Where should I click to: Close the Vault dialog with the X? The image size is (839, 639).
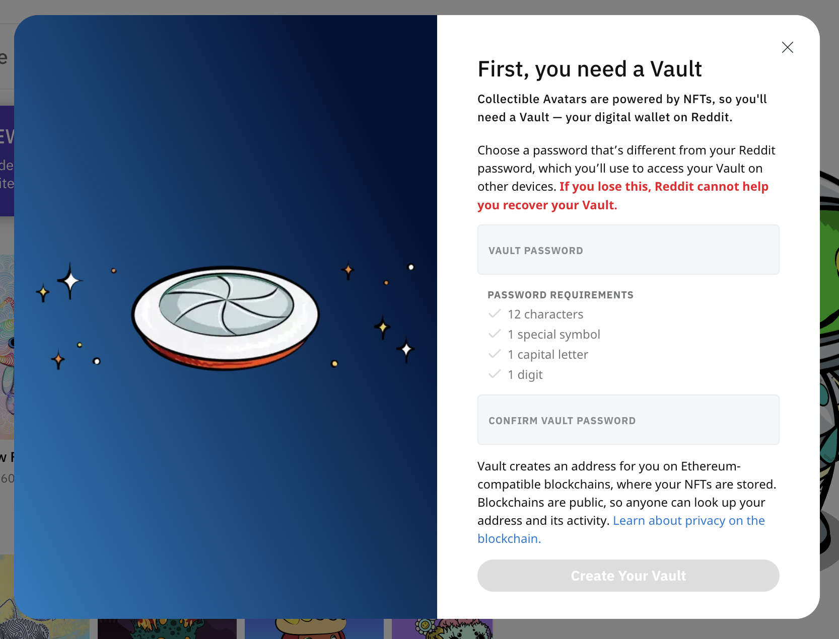pos(788,47)
